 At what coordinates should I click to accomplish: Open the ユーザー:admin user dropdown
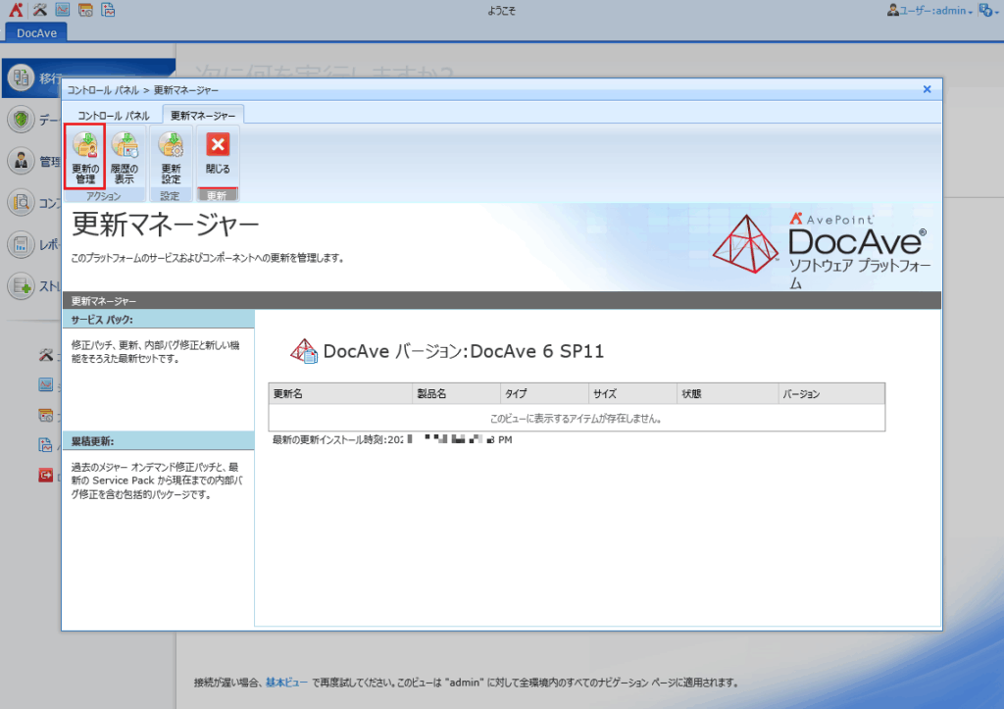click(929, 10)
